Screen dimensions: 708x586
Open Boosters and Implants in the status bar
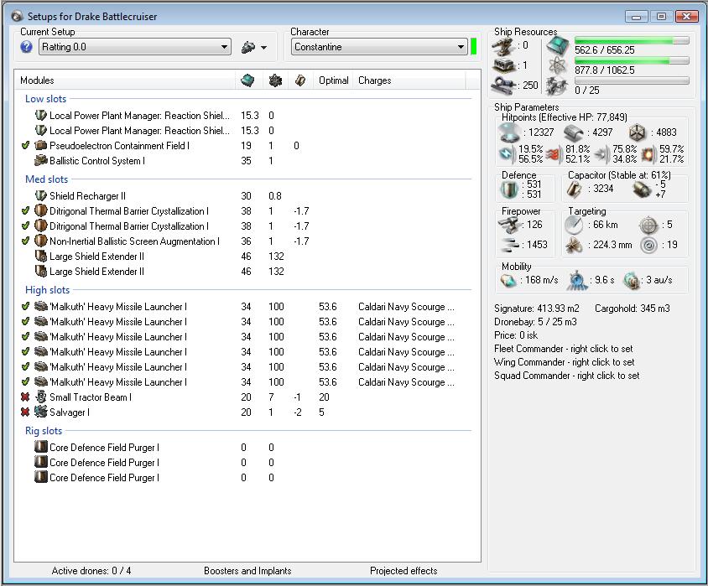click(x=247, y=571)
